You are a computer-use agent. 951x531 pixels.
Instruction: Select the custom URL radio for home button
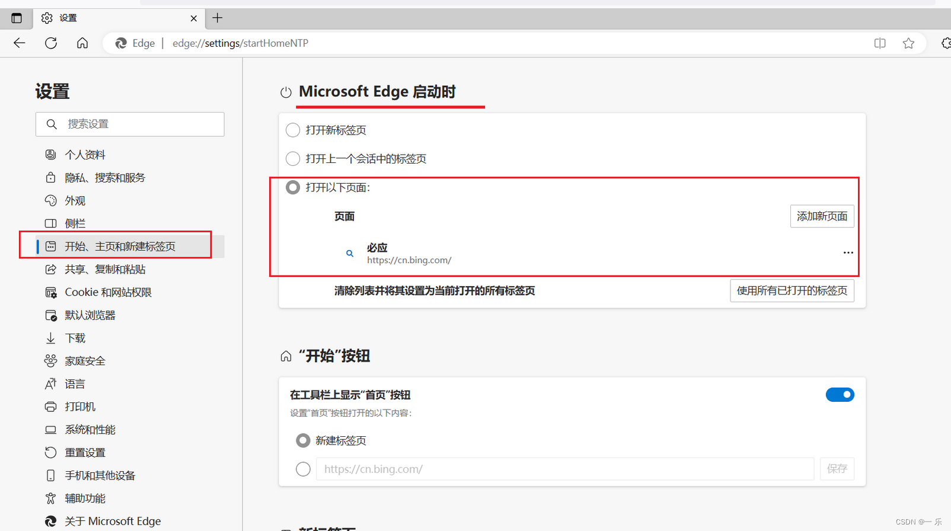point(303,469)
